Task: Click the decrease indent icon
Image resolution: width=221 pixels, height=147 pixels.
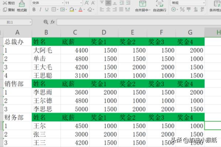Action: (x=122, y=3)
